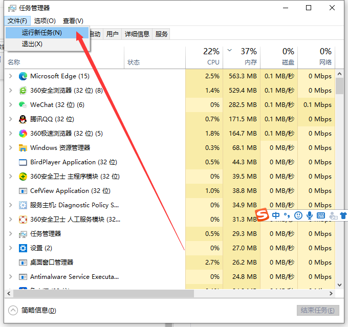Click the WeChat process icon
This screenshot has width=348, height=327.
tap(23, 105)
